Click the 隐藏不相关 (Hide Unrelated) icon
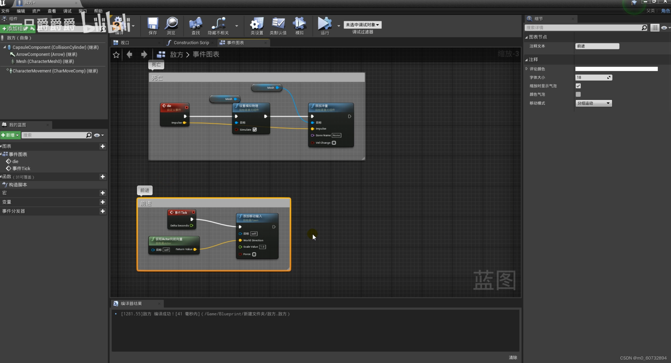This screenshot has height=363, width=671. (218, 26)
